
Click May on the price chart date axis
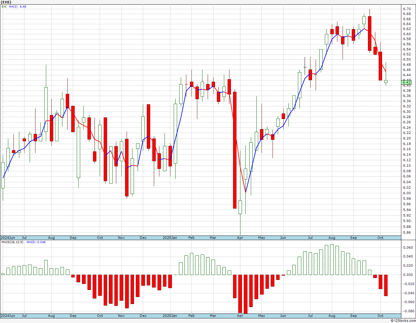(262, 238)
